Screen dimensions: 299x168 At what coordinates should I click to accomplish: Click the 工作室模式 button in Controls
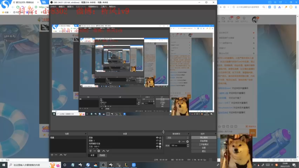(x=204, y=144)
